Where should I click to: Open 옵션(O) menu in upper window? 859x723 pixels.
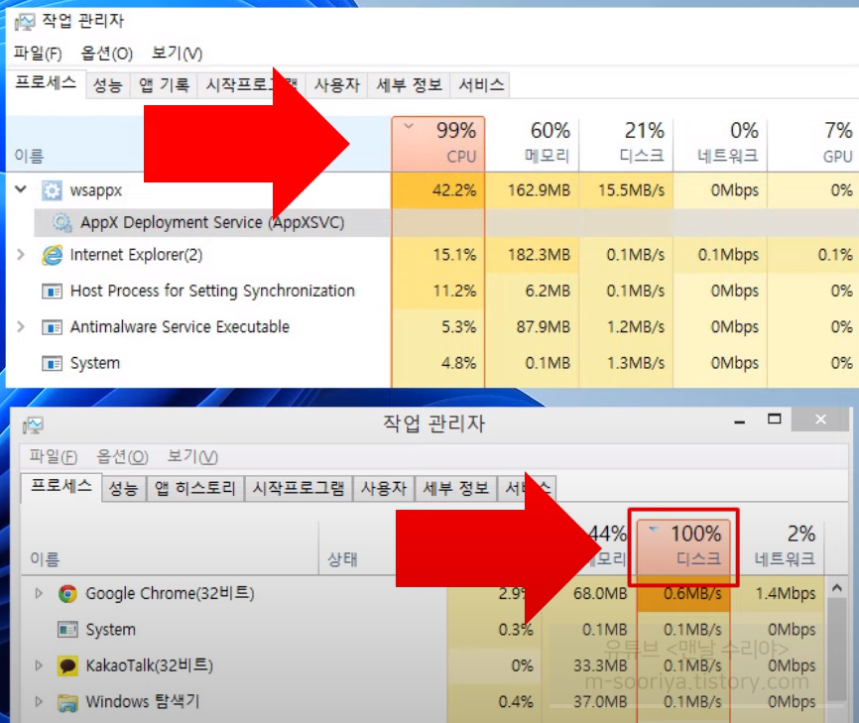click(107, 54)
